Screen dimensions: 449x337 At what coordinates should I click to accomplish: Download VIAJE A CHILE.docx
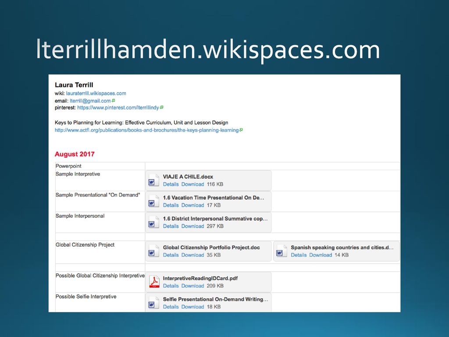[x=193, y=184]
